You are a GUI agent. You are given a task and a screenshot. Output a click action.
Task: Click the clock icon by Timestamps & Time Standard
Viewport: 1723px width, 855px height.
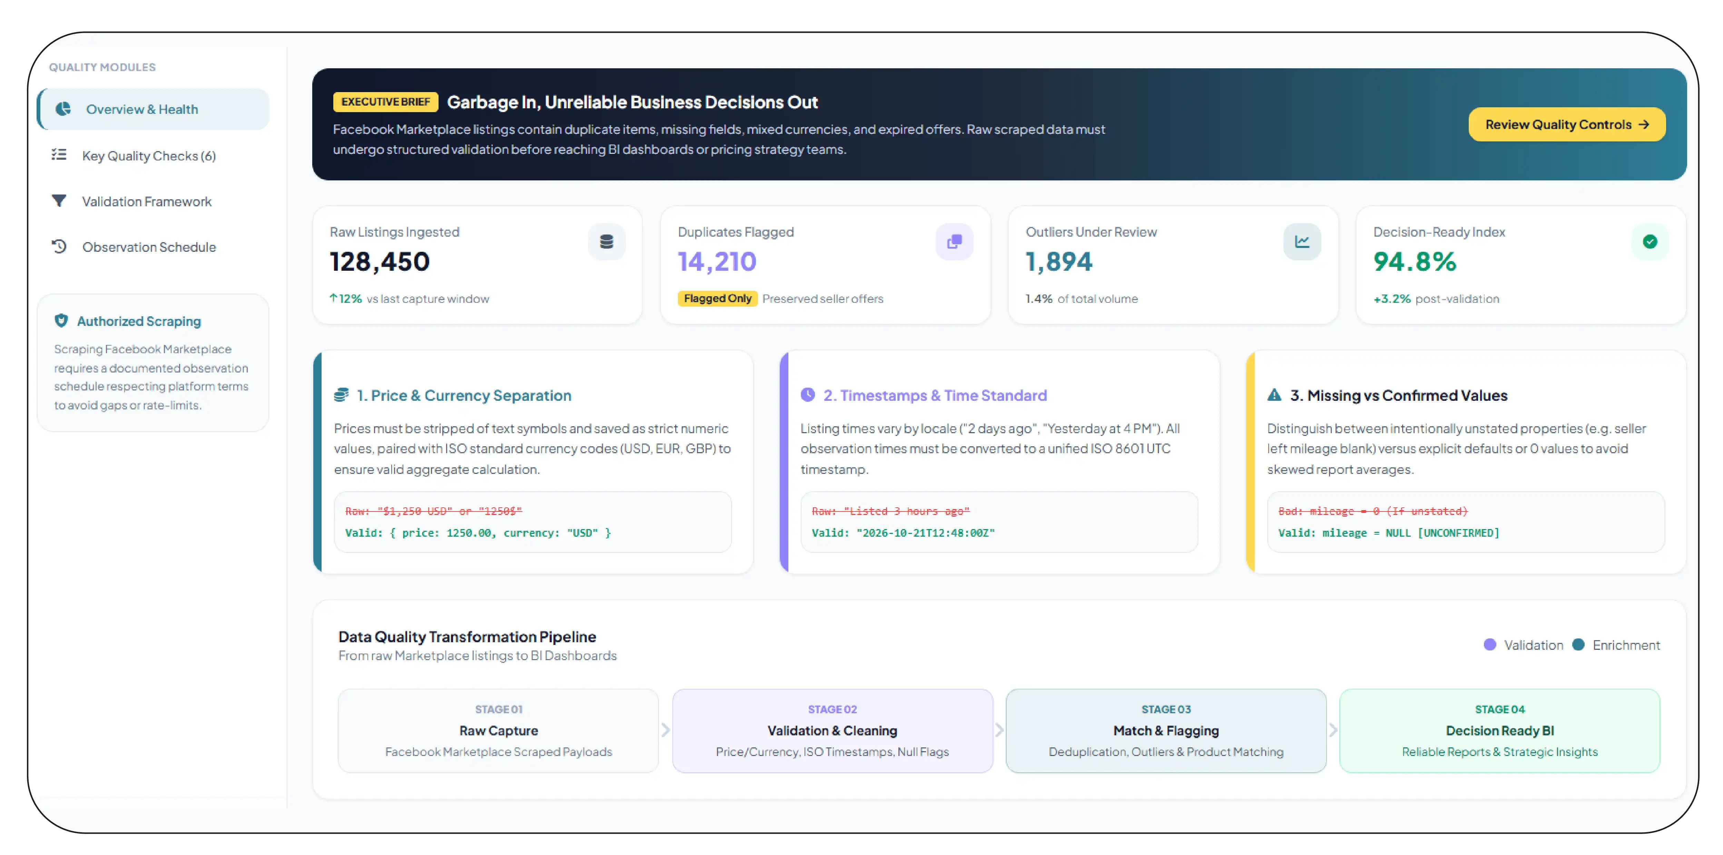808,395
